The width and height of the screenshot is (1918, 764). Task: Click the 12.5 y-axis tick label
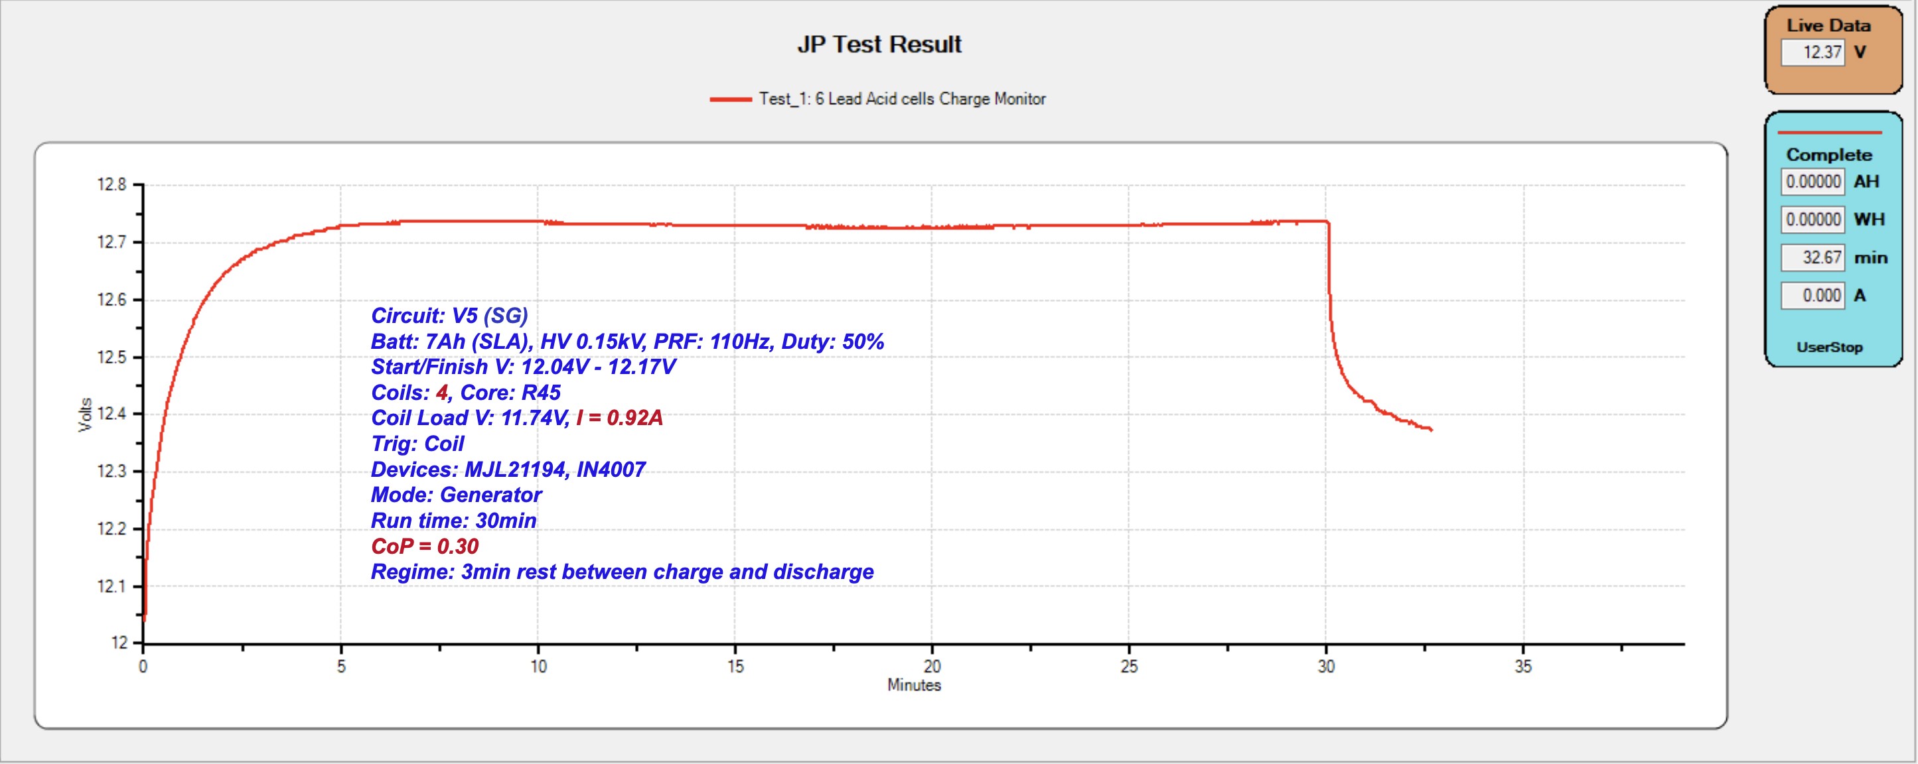[111, 357]
